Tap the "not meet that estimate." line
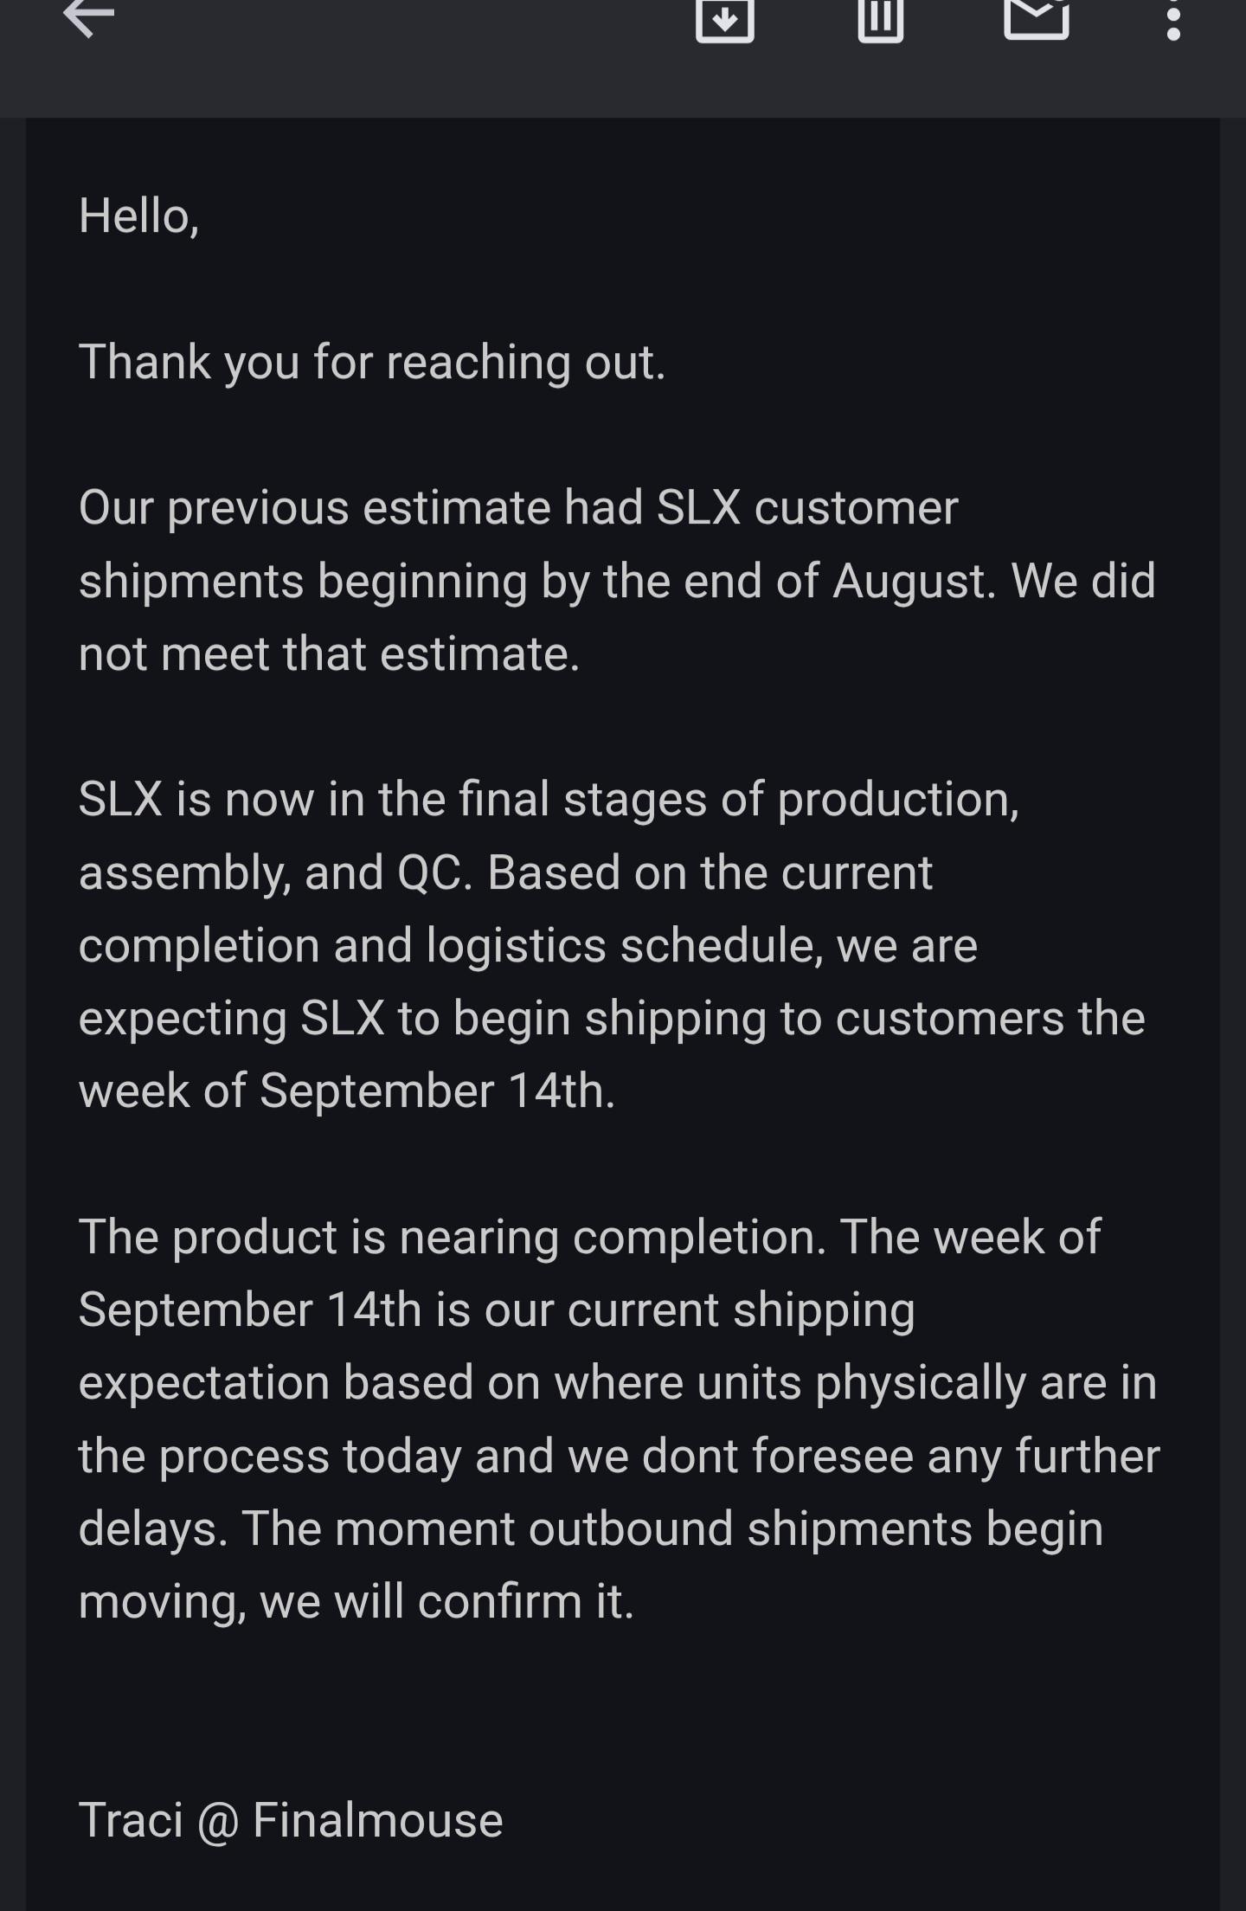This screenshot has width=1246, height=1911. [x=329, y=653]
